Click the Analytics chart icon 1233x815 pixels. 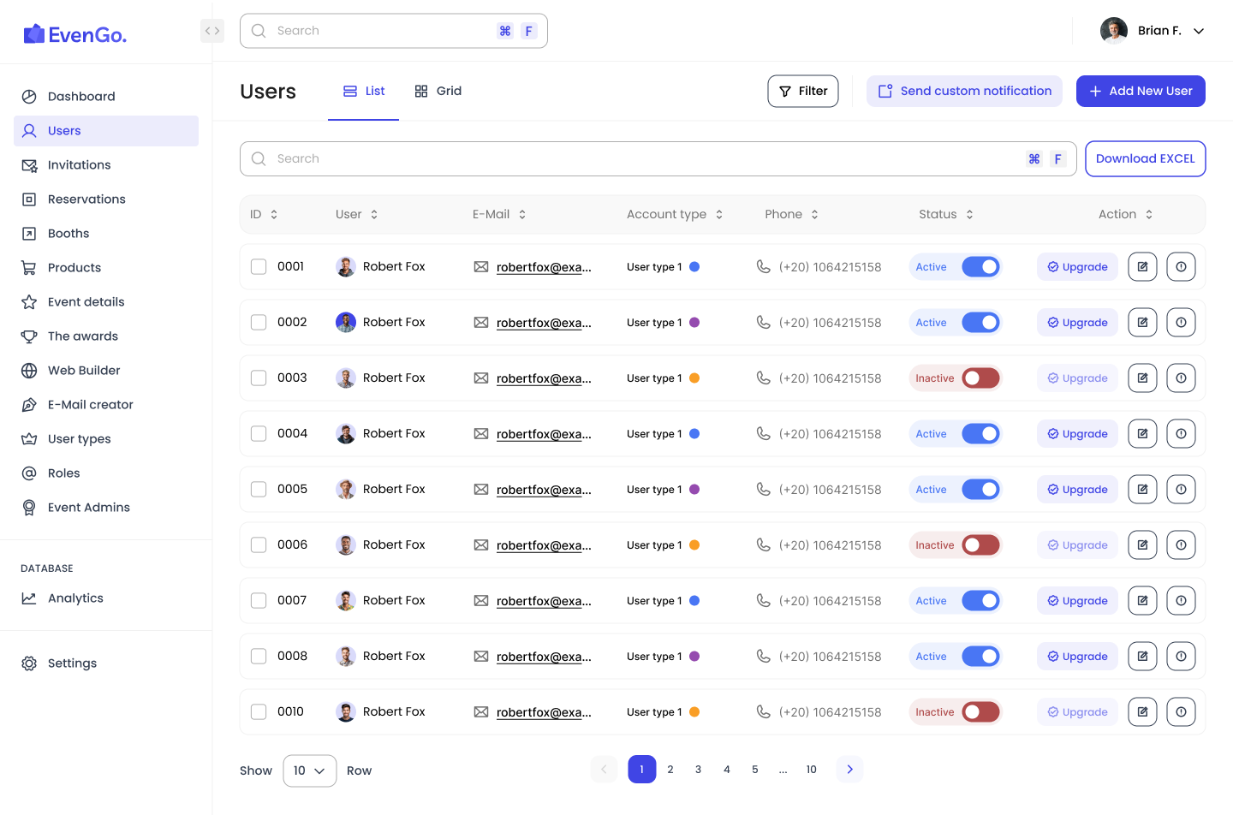pyautogui.click(x=29, y=598)
